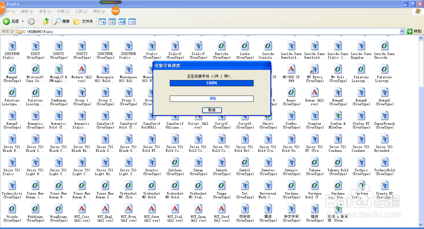424x229 pixels.
Task: Open the 收藏(A) menu
Action: [x=63, y=11]
